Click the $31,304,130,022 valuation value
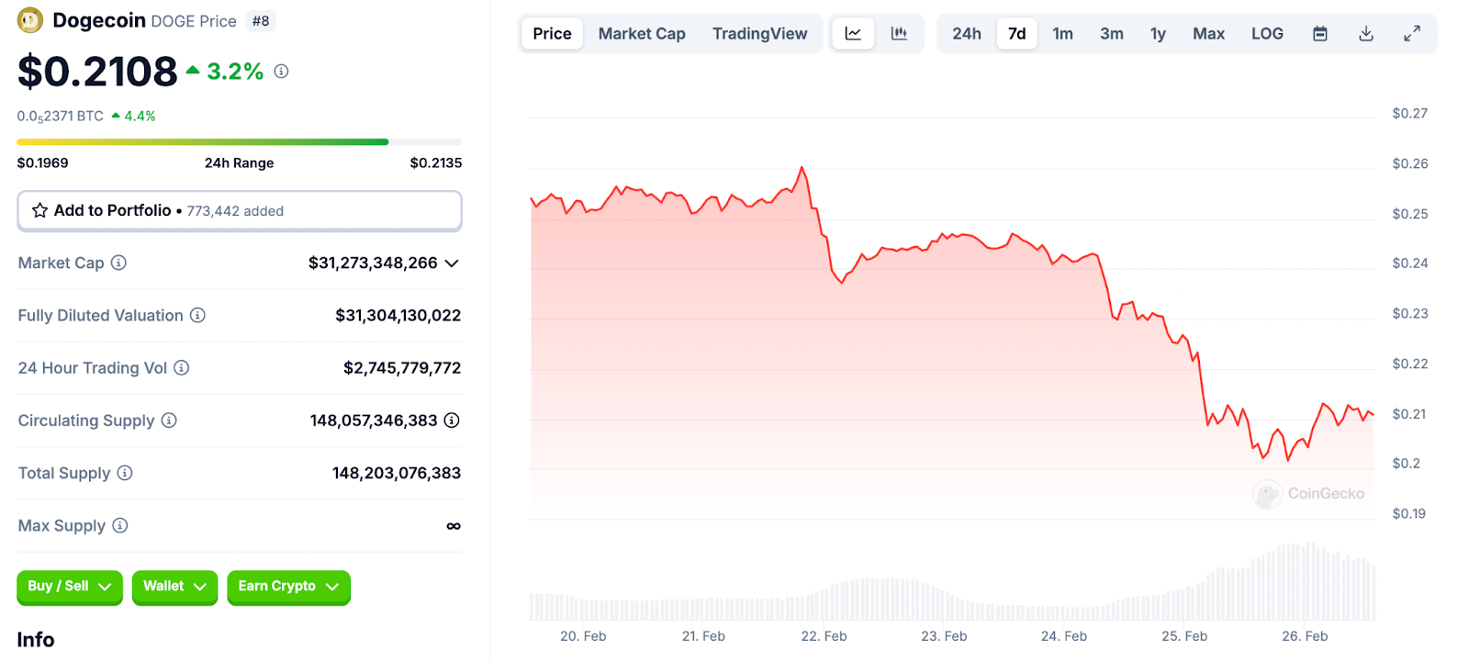 pyautogui.click(x=398, y=315)
